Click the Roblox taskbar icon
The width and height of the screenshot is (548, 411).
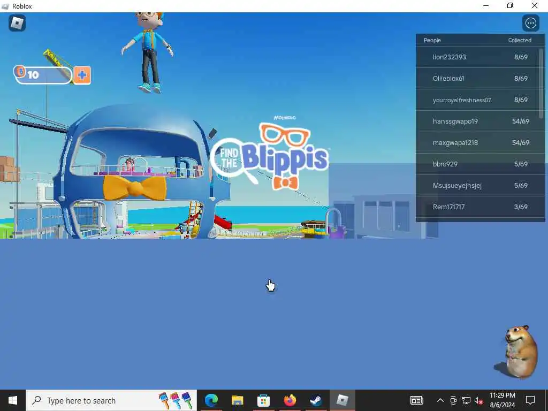(342, 400)
